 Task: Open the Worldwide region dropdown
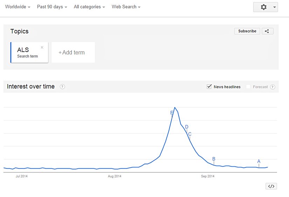point(18,7)
